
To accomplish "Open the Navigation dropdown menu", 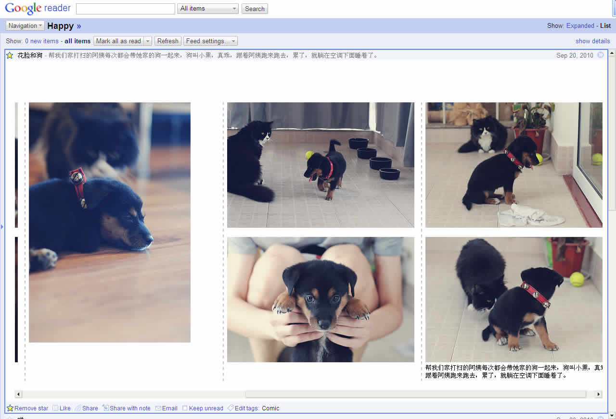I will coord(25,26).
